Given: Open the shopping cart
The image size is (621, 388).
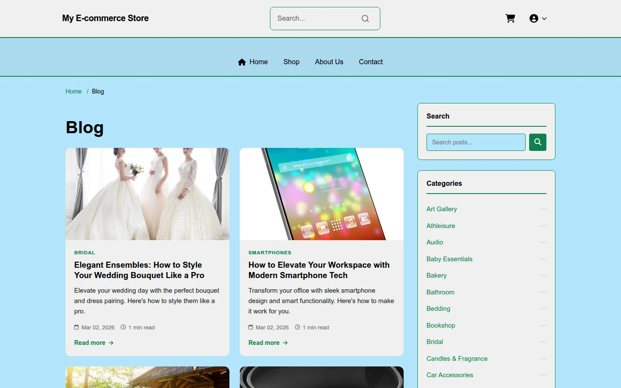Looking at the screenshot, I should tap(510, 19).
